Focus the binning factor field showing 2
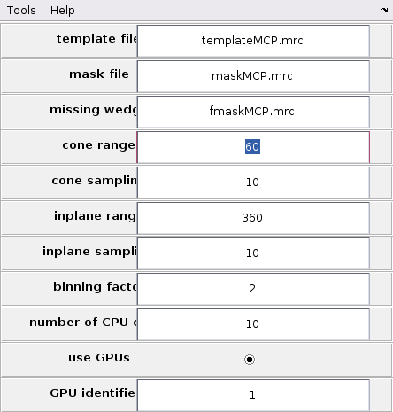Image resolution: width=393 pixels, height=412 pixels. 253,289
